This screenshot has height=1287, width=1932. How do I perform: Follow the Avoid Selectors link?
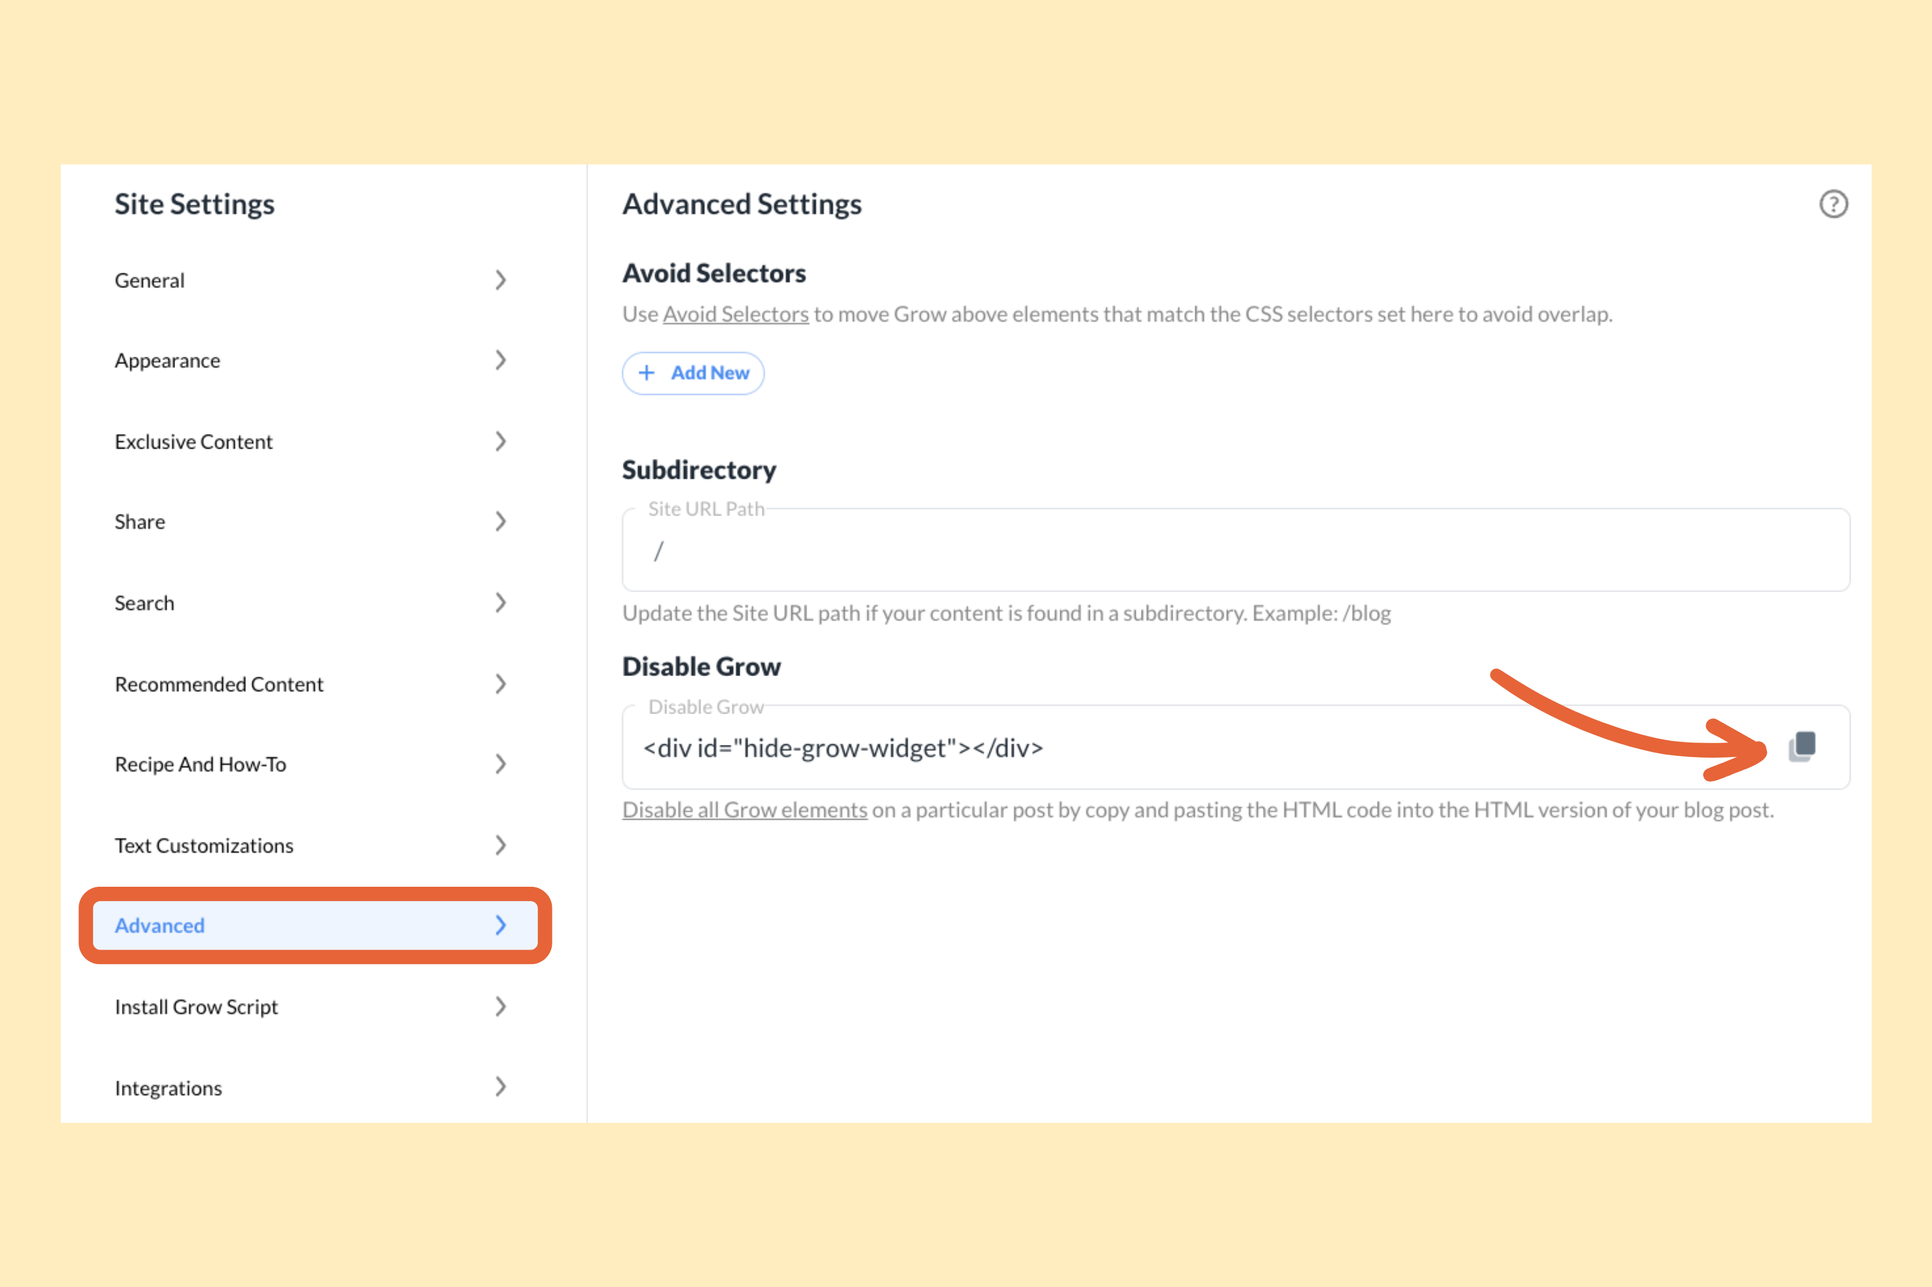click(735, 315)
